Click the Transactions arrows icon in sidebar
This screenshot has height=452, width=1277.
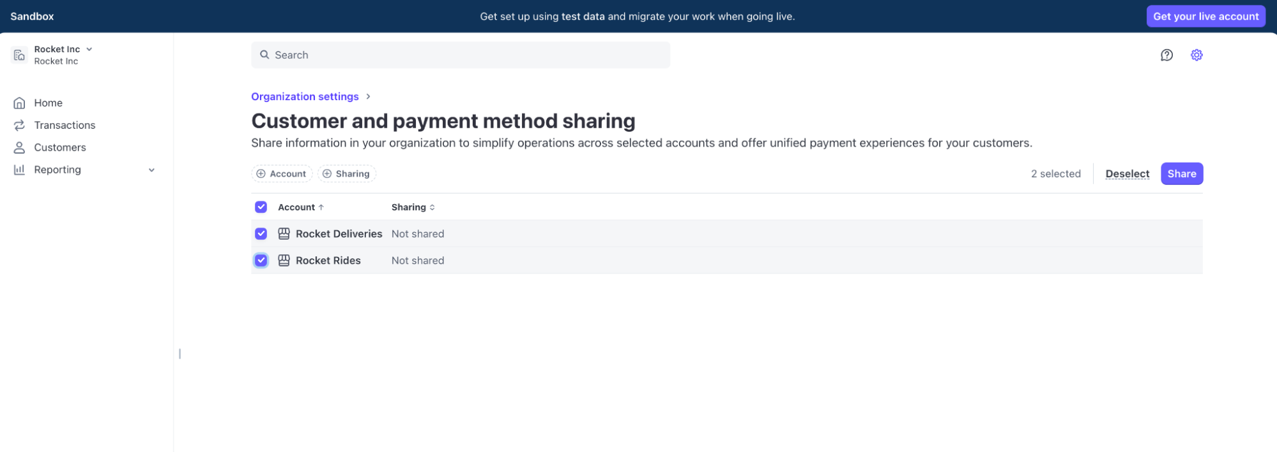click(x=19, y=126)
